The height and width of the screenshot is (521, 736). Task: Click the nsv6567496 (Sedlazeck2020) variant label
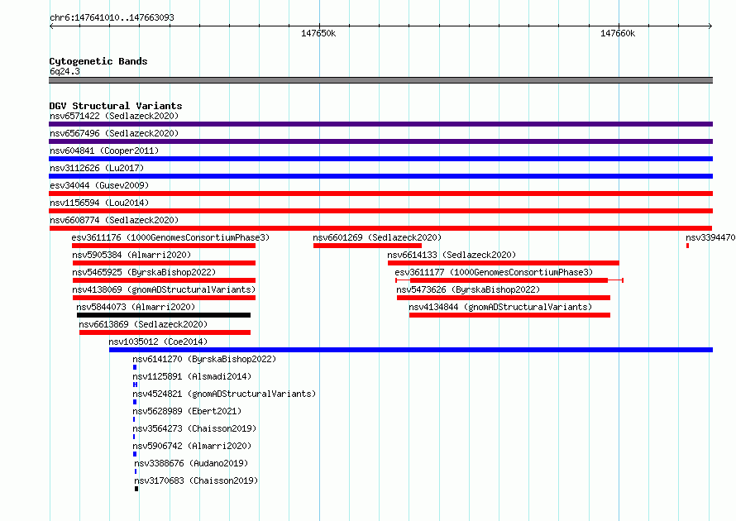[114, 133]
